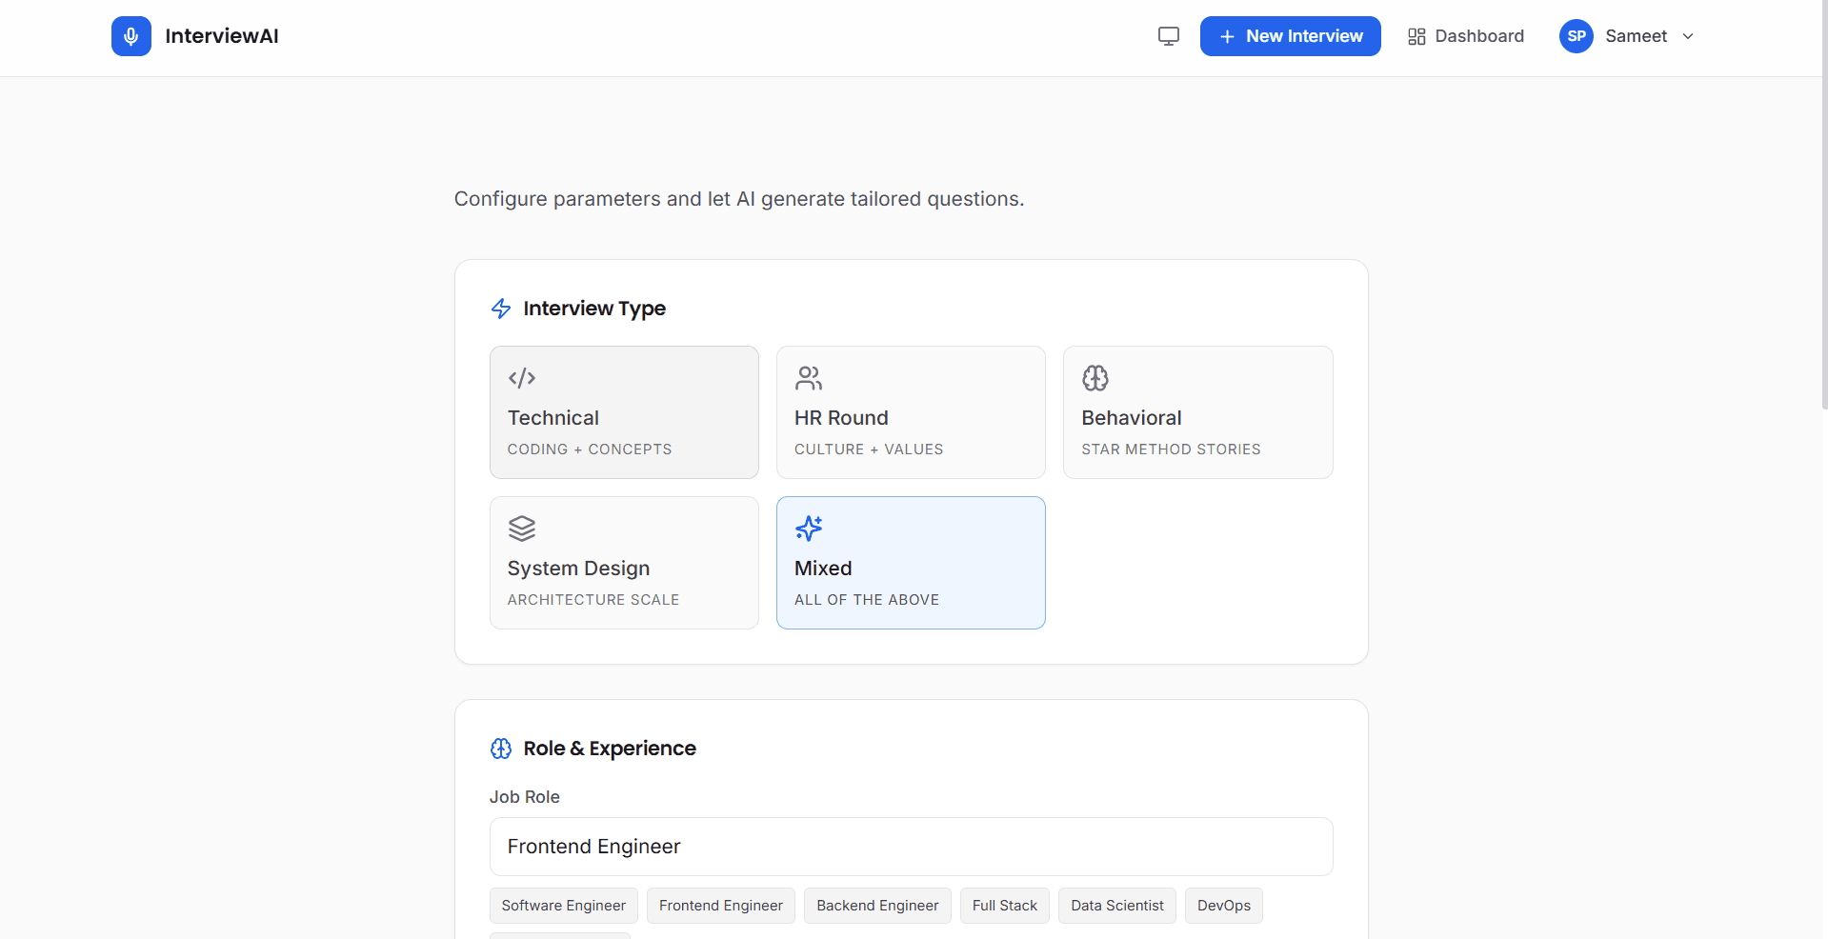Toggle the monitor theme icon in header
Screen dimensions: 1828x939
[1169, 36]
